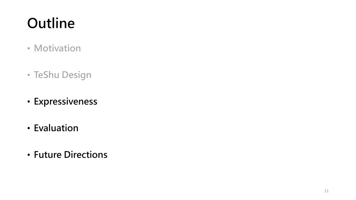Click the word Future
The image size is (356, 200).
pyautogui.click(x=48, y=155)
